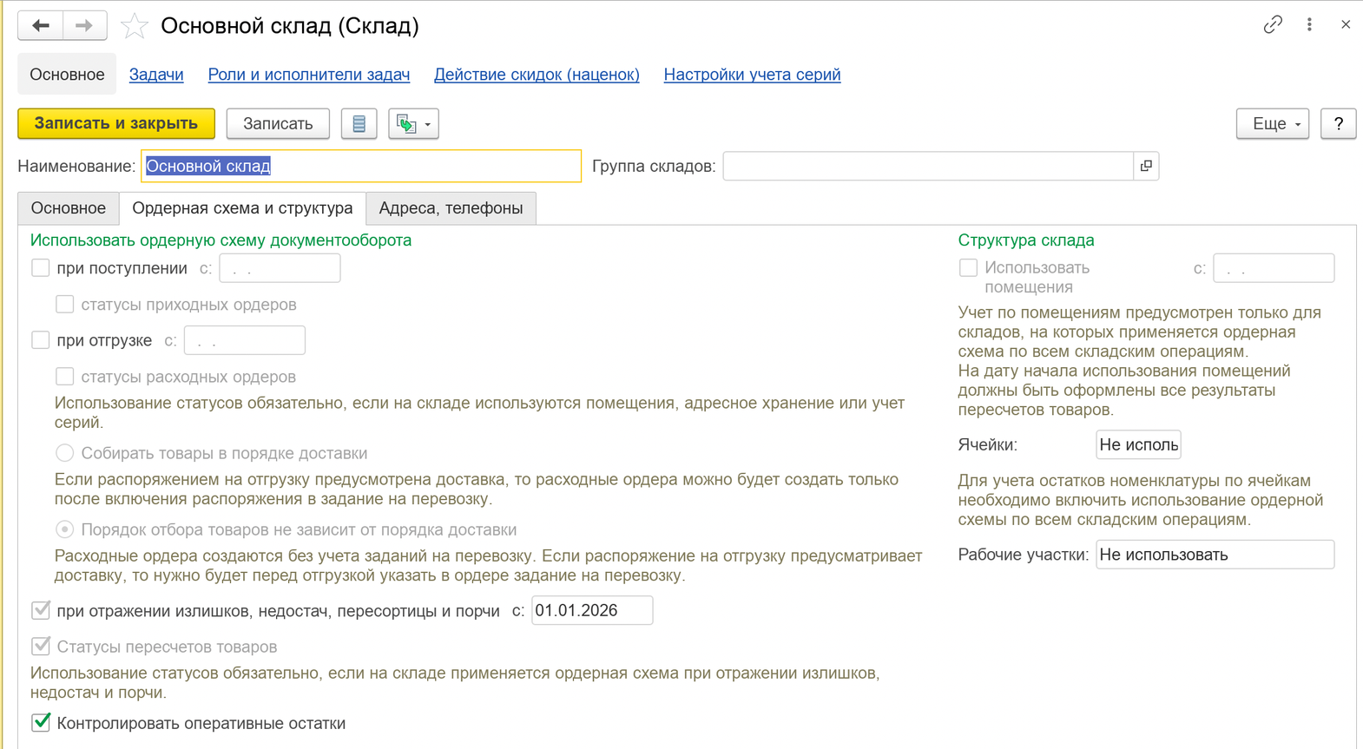Click the Использовать помещения date field
This screenshot has width=1363, height=749.
(x=1274, y=268)
